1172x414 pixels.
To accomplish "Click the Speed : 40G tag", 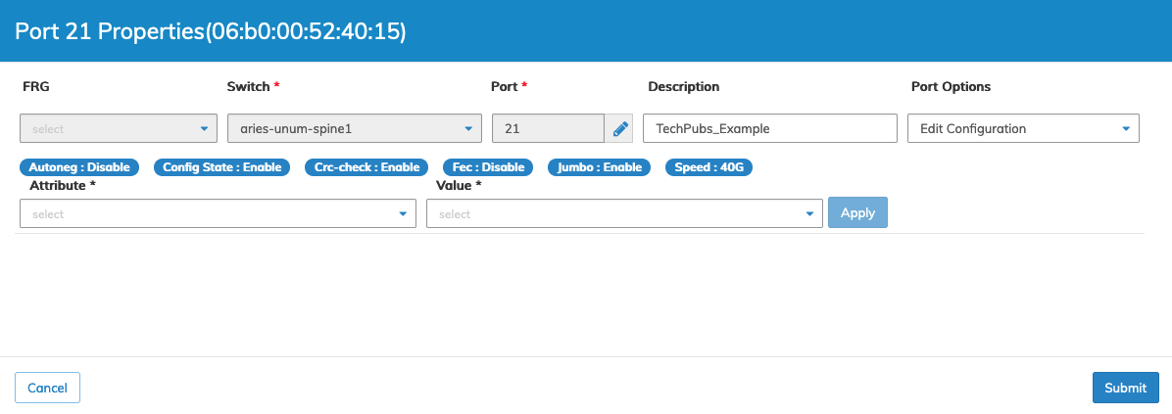I will [708, 167].
